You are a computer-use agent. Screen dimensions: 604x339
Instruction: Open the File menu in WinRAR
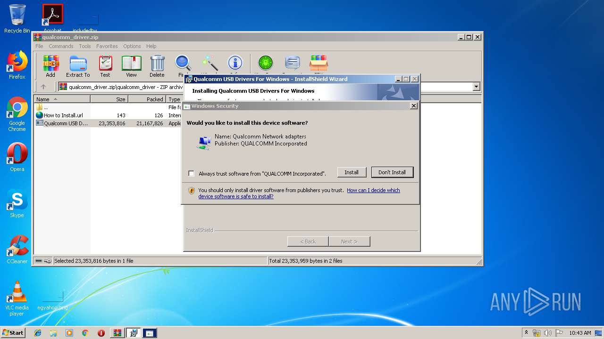(x=39, y=46)
